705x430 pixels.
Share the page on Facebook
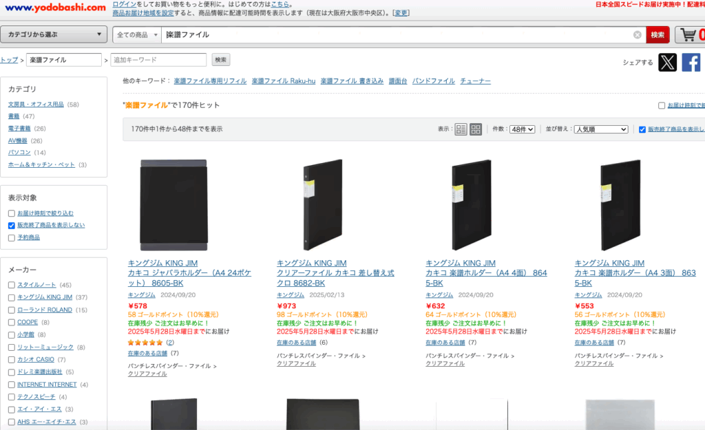(691, 63)
